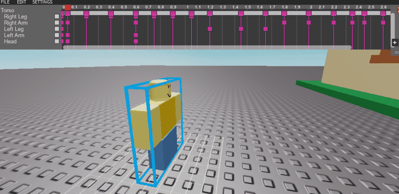Toggle the Left Arm checkbox
399x194 pixels.
[x=57, y=35]
